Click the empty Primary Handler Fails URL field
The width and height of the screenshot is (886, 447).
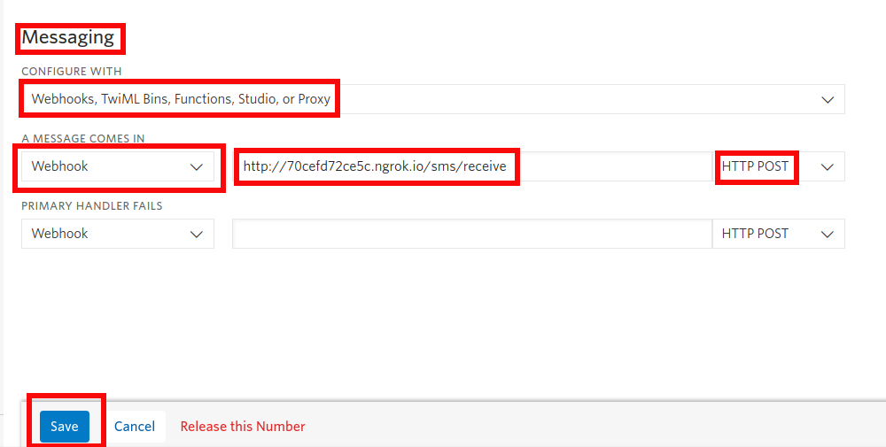click(x=471, y=234)
